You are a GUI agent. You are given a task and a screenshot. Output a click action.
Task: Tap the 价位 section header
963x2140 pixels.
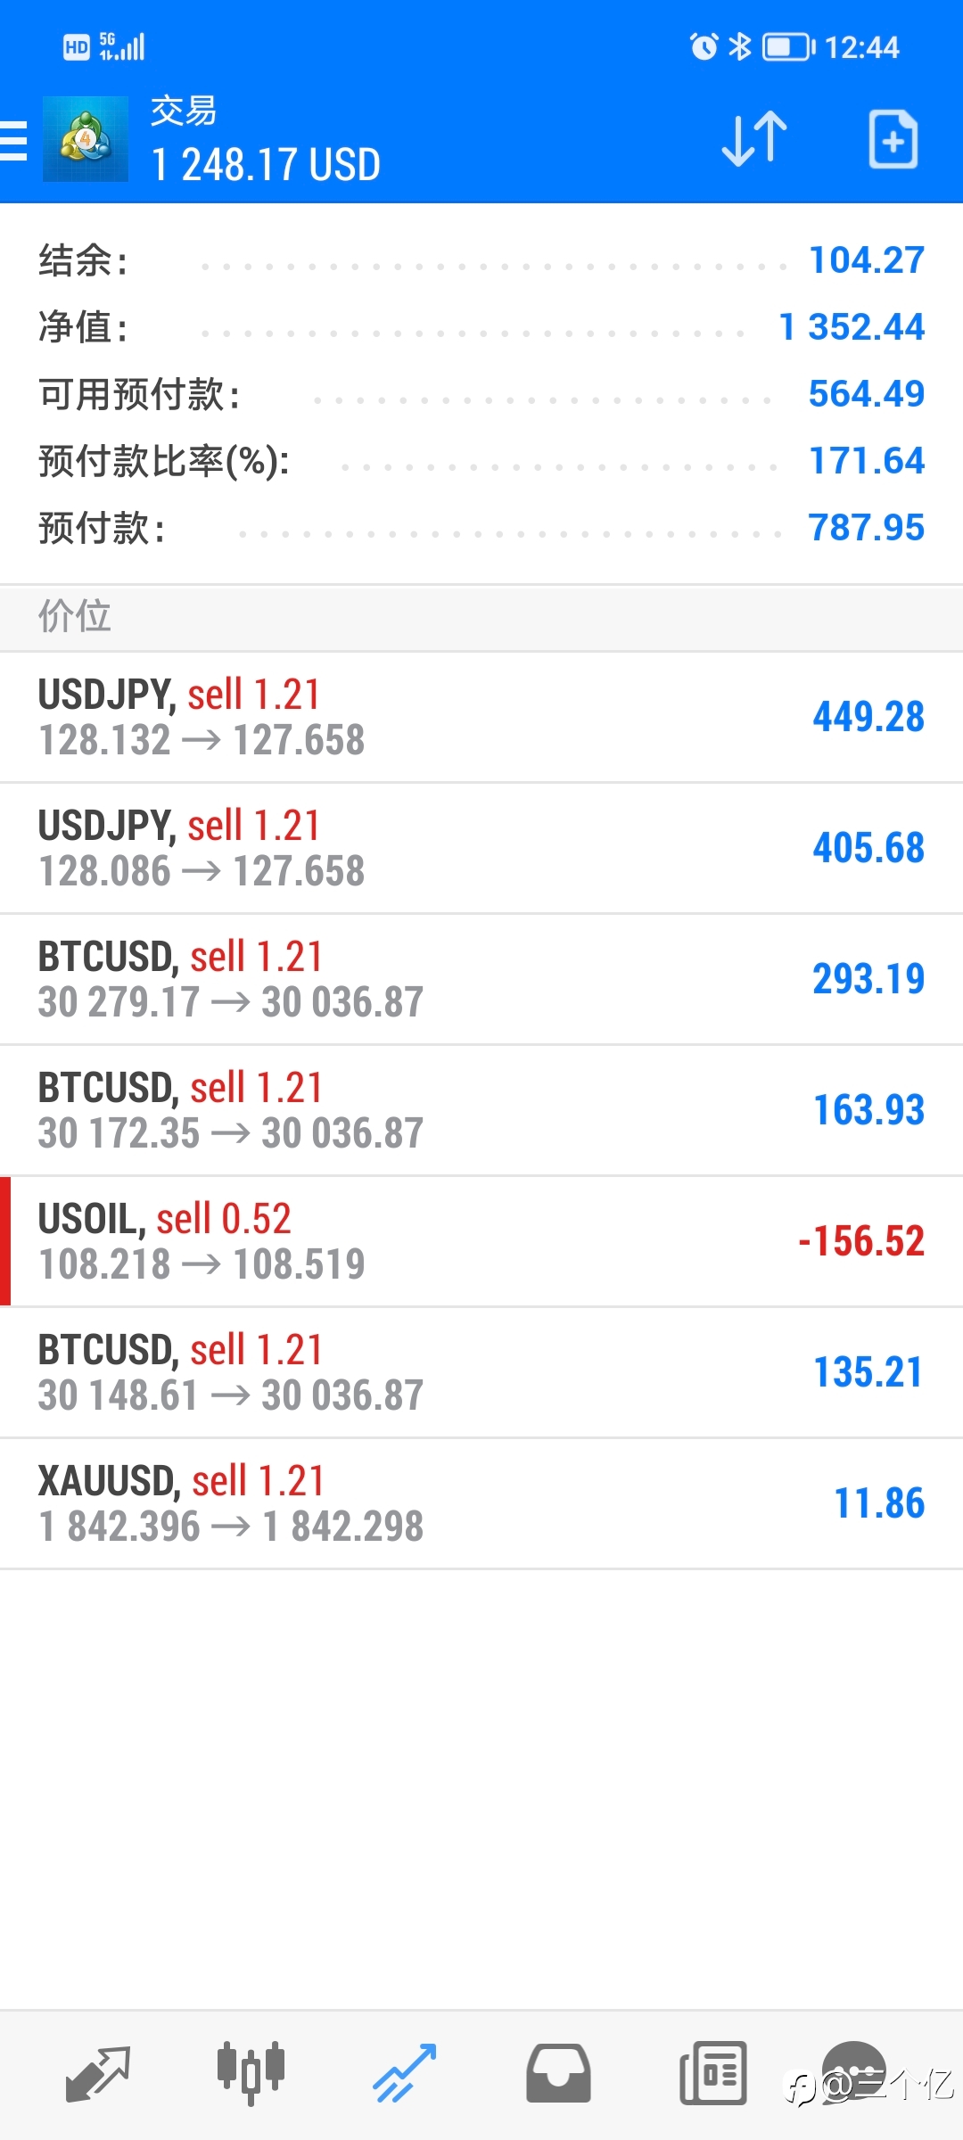coord(75,616)
